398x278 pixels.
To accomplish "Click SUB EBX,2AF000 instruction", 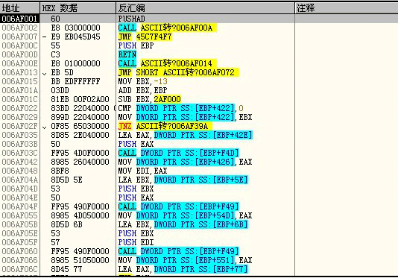I will [150, 99].
